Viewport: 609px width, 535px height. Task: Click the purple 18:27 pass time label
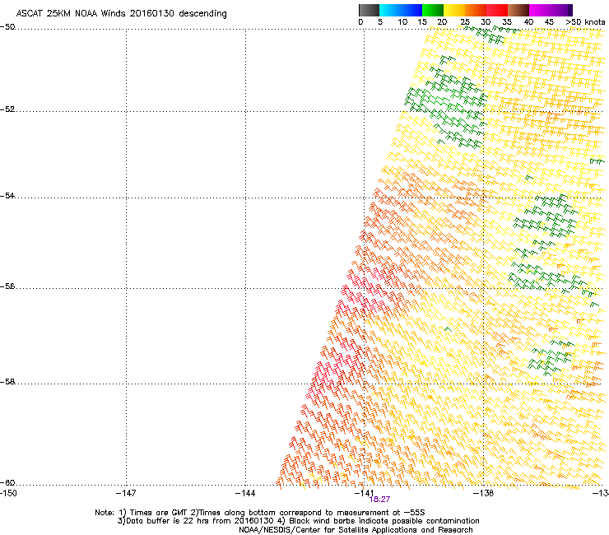coord(379,500)
